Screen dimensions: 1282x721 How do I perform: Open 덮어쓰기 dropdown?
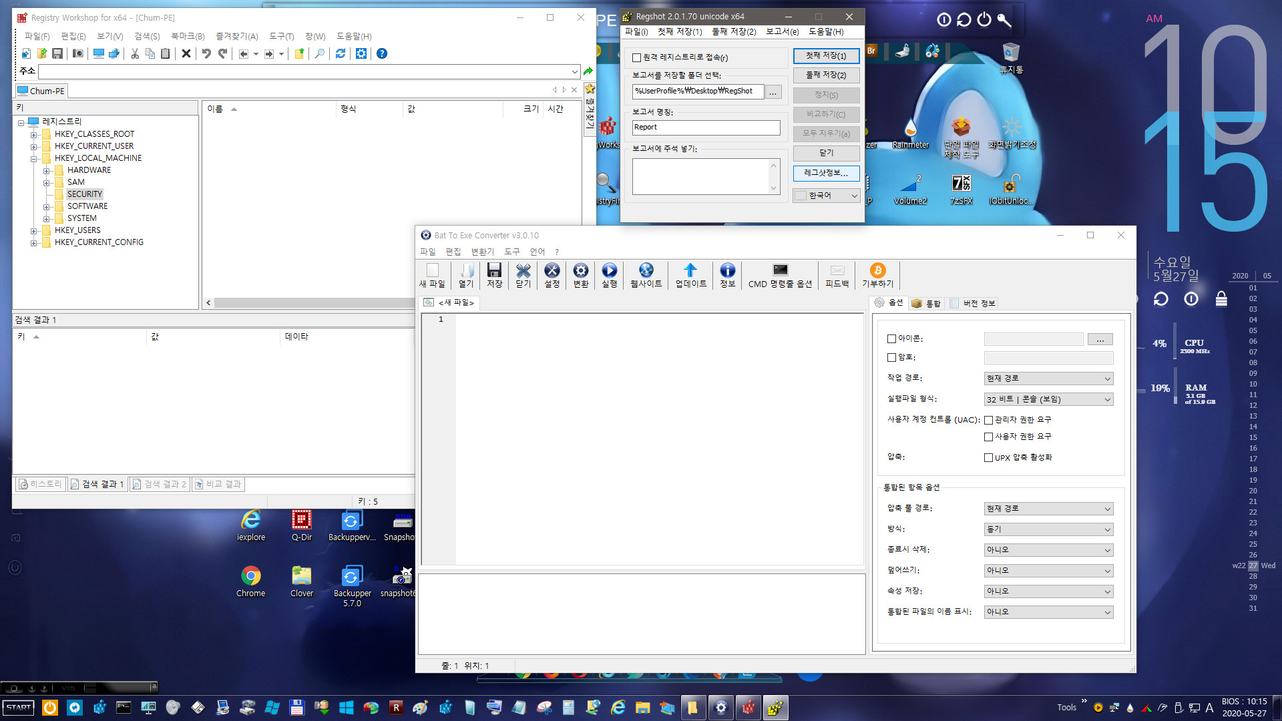1048,571
